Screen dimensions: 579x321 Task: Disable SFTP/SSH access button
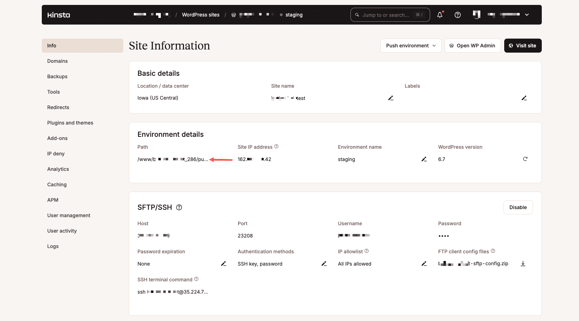click(x=518, y=207)
